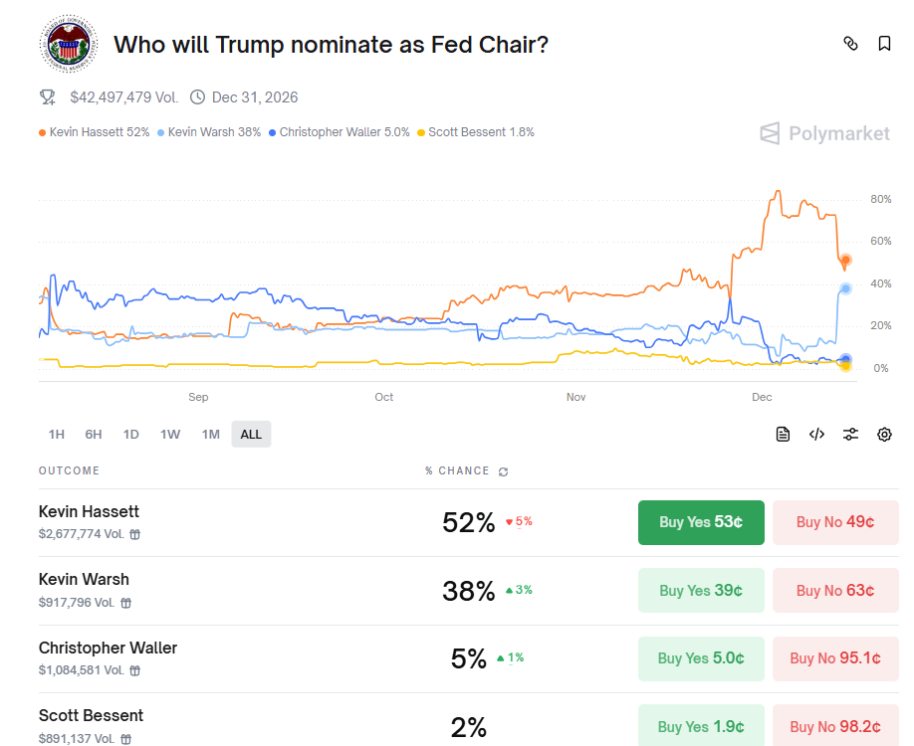This screenshot has height=746, width=914.
Task: Buy Yes on Christopher Waller
Action: click(701, 657)
